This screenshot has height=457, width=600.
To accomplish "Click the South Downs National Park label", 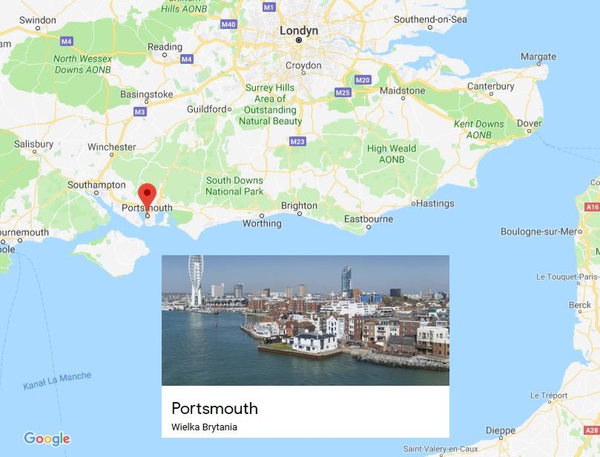I will click(234, 185).
